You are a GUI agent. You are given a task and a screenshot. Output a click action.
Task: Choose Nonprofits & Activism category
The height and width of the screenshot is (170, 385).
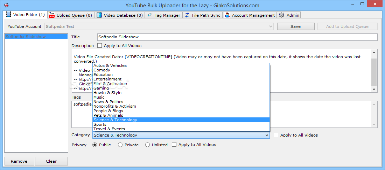(x=181, y=106)
